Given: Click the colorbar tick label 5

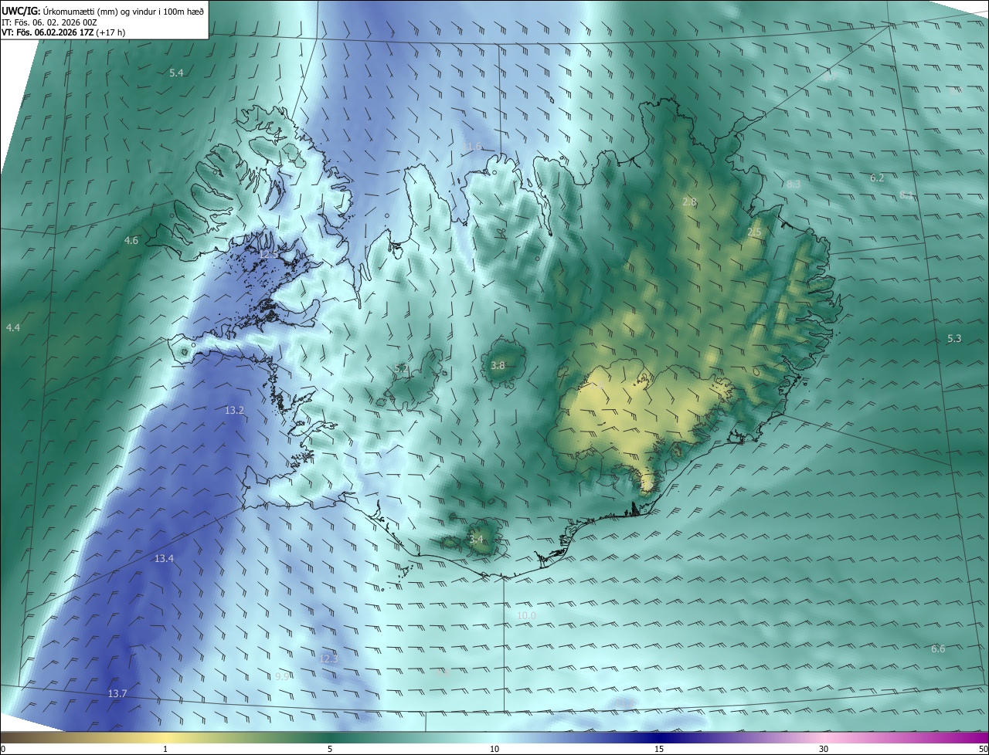Looking at the screenshot, I should click(330, 749).
